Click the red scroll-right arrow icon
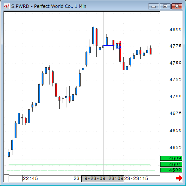The width and height of the screenshot is (186, 186). (179, 178)
